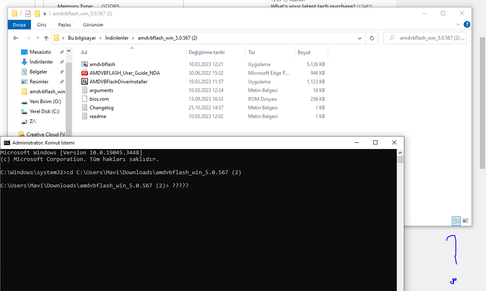486x291 pixels.
Task: Click the pin icon beside İndirilenler
Action: 62,62
